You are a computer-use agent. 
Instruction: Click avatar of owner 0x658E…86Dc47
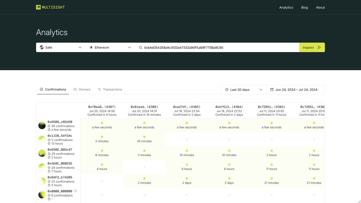coord(42,153)
